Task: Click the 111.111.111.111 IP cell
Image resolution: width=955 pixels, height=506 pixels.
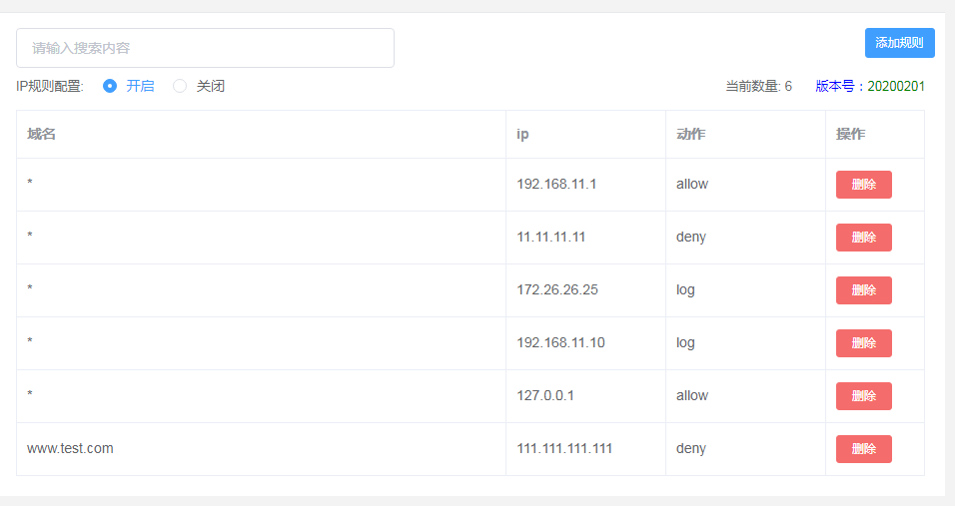Action: [x=564, y=449]
